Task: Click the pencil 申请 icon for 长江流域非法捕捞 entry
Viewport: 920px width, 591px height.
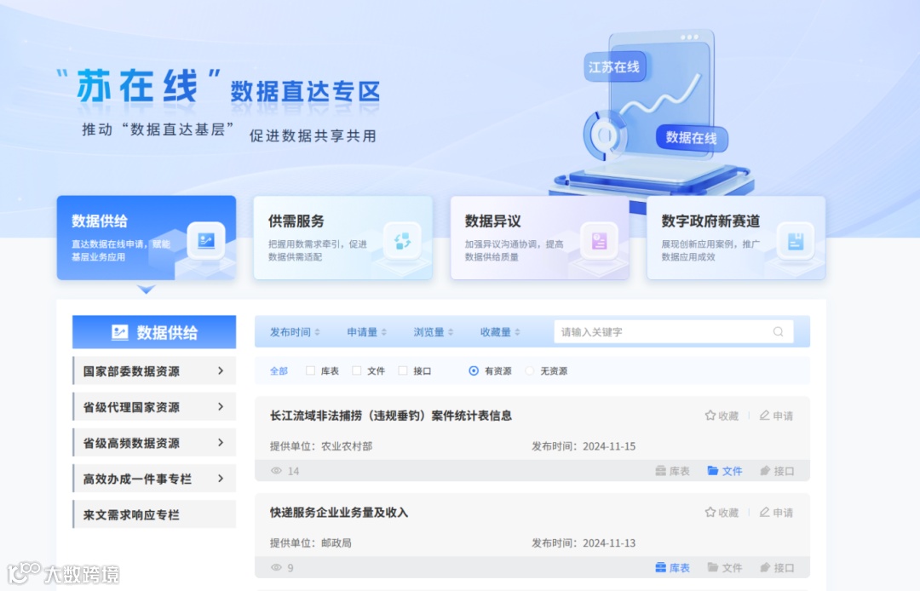Action: (764, 416)
